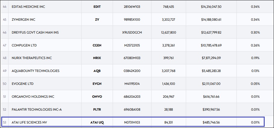This screenshot has height=128, width=274.
Task: Click share count 84,331
Action: (x=168, y=122)
